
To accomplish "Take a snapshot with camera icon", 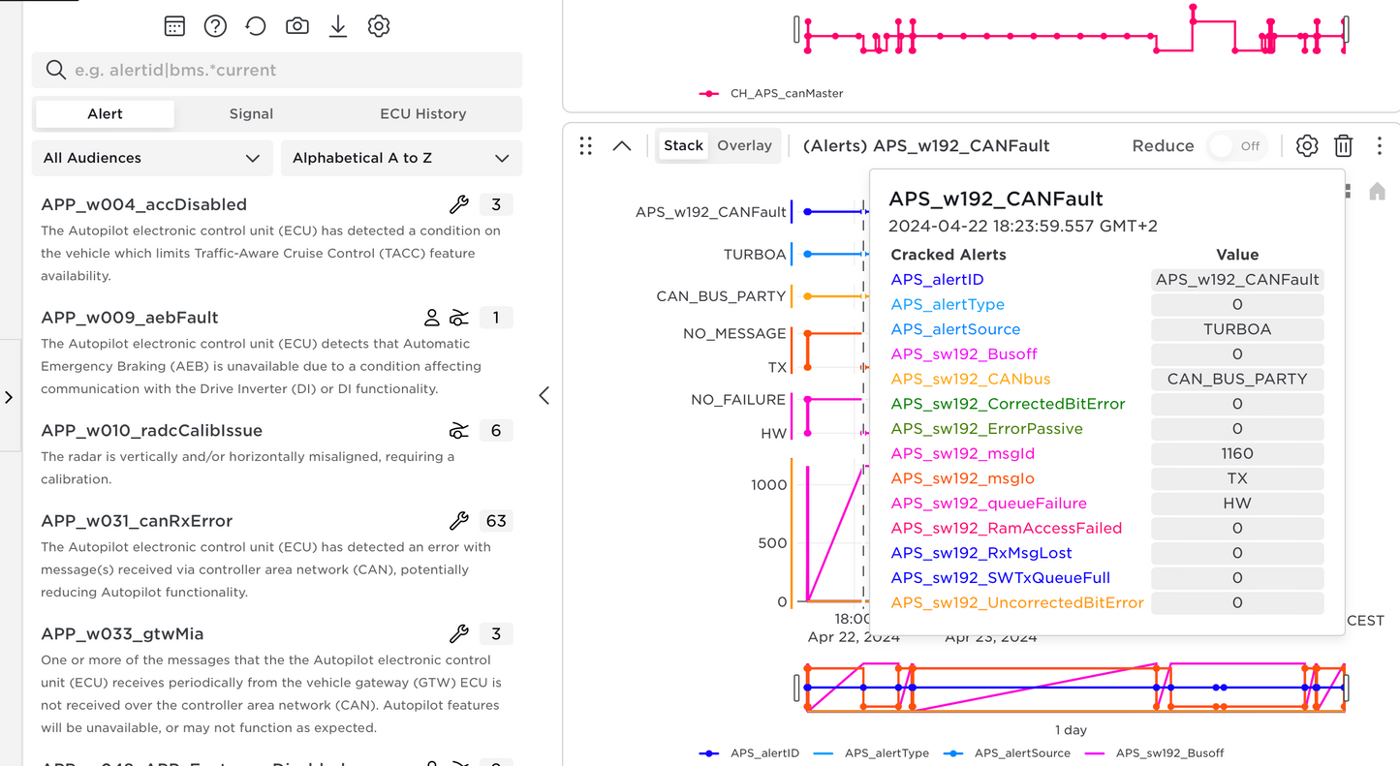I will point(297,26).
